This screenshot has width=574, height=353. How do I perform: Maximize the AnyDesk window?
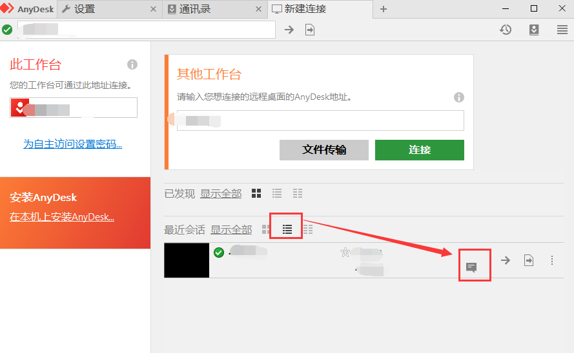point(534,9)
